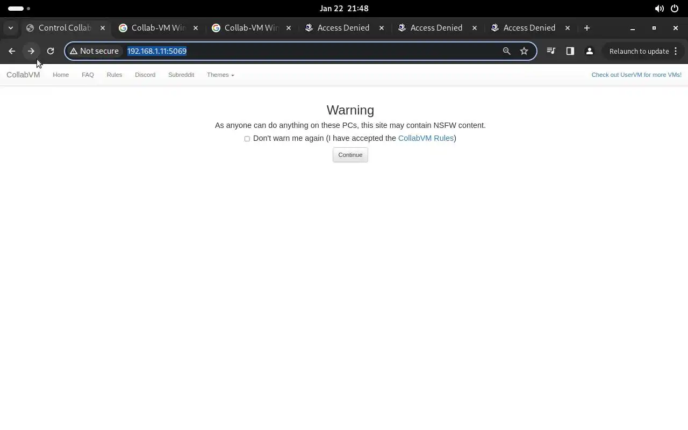Screen dimensions: 688x430
Task: Open the CollabVM Rules link
Action: pyautogui.click(x=426, y=138)
